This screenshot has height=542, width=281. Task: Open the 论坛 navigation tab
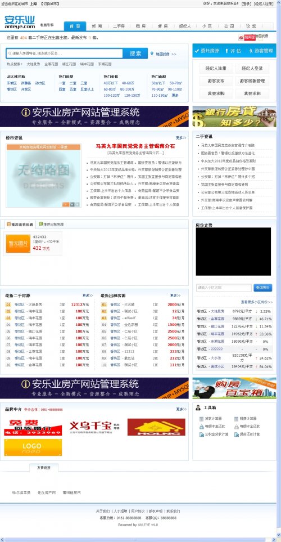251,26
